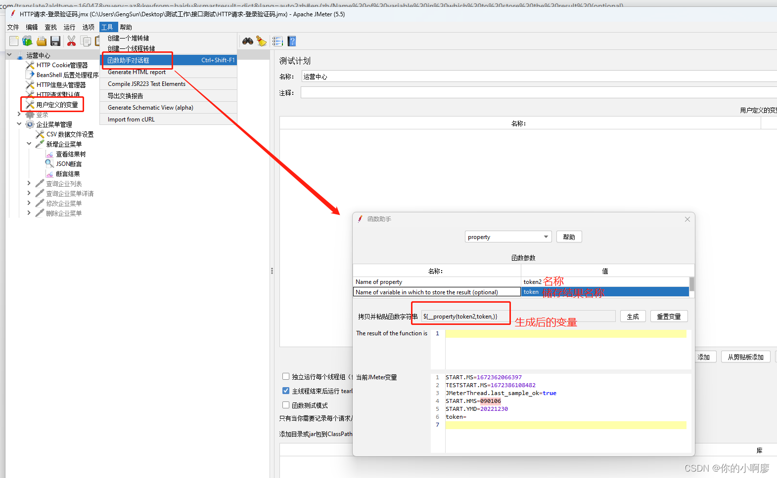
Task: Click the 注释 comment input field
Action: tap(539, 93)
